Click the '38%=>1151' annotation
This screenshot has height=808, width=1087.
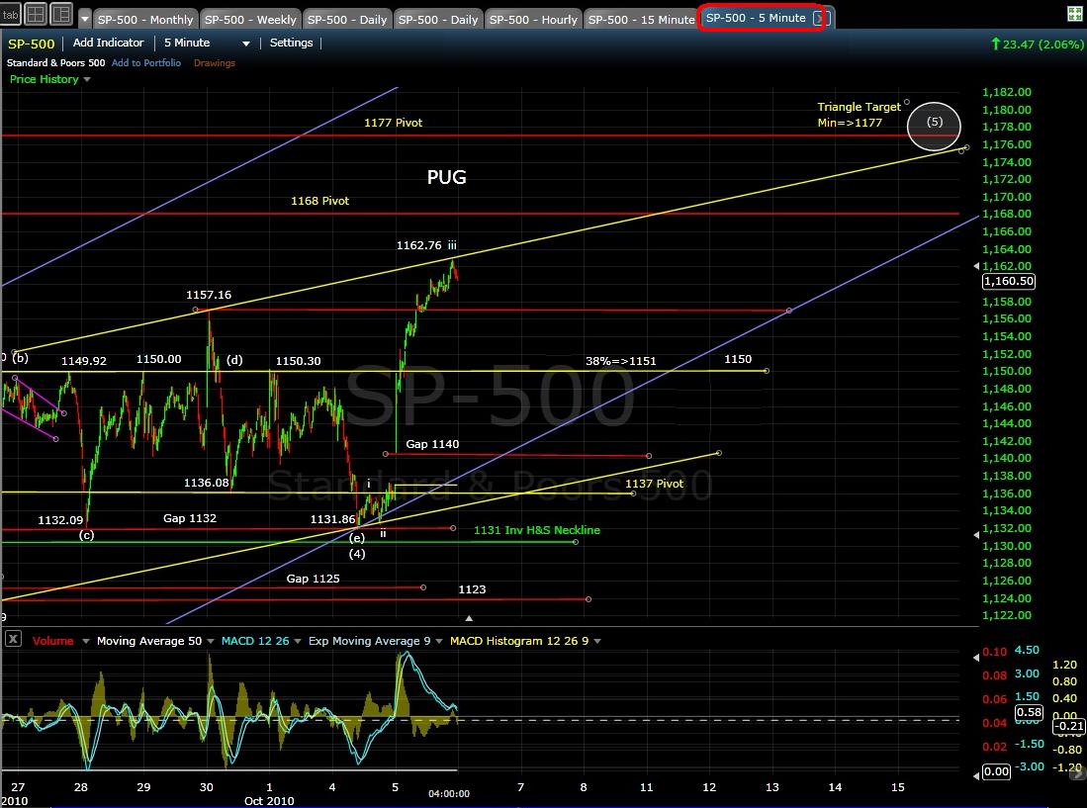tap(620, 361)
